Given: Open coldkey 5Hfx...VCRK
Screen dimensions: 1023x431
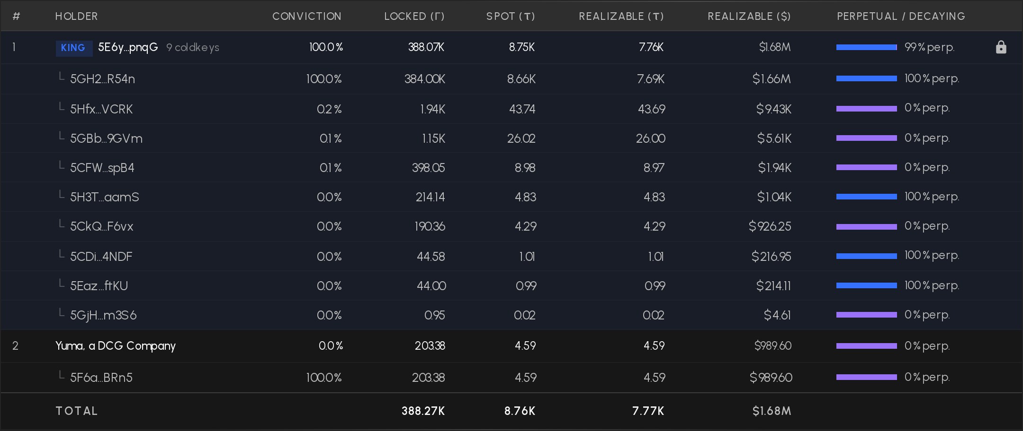Looking at the screenshot, I should click(101, 109).
